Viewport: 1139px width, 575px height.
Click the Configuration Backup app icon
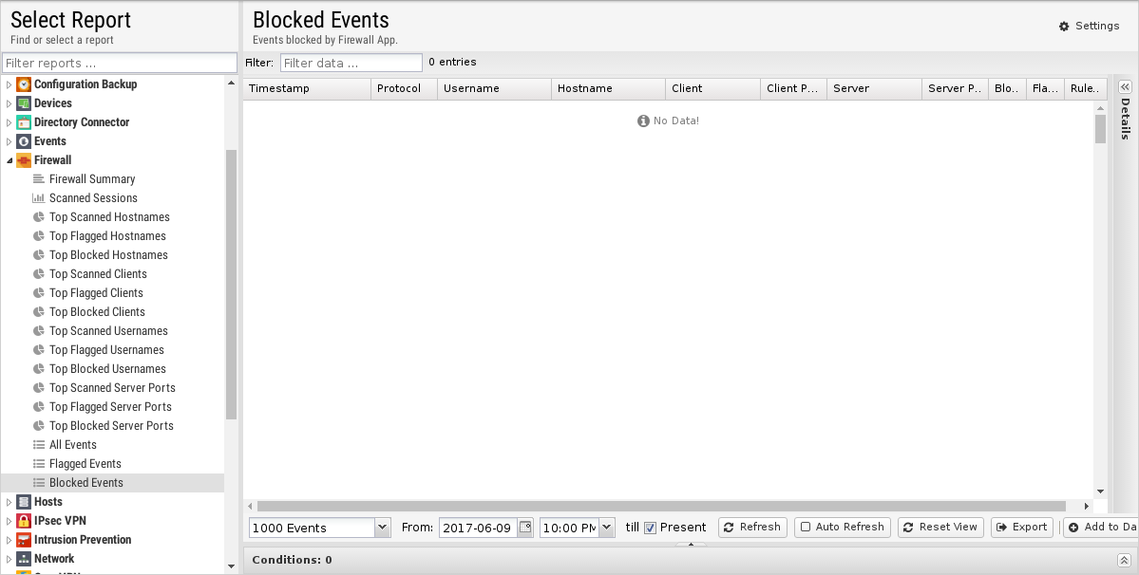click(24, 84)
